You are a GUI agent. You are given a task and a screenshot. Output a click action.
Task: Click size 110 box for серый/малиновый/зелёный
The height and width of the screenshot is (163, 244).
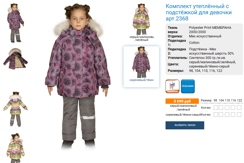tap(227, 108)
